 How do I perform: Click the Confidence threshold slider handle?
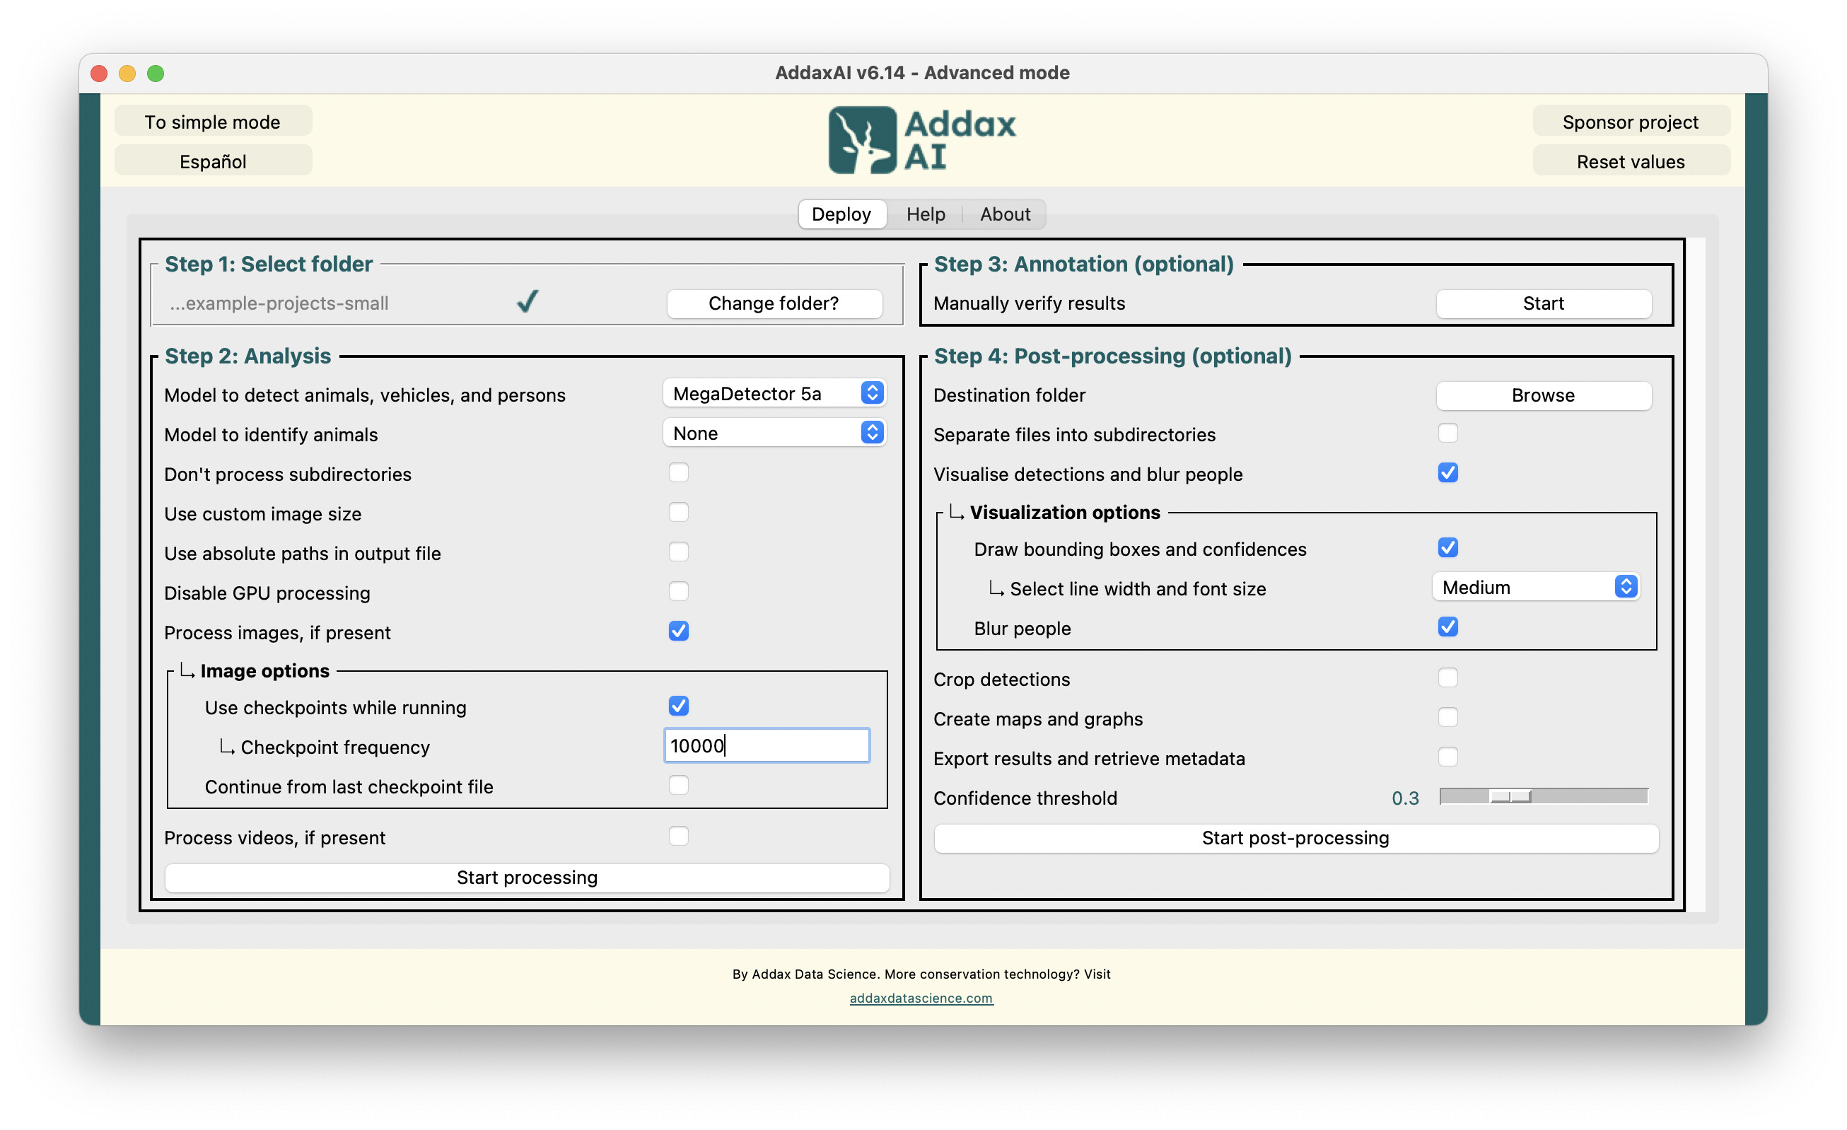click(x=1510, y=796)
